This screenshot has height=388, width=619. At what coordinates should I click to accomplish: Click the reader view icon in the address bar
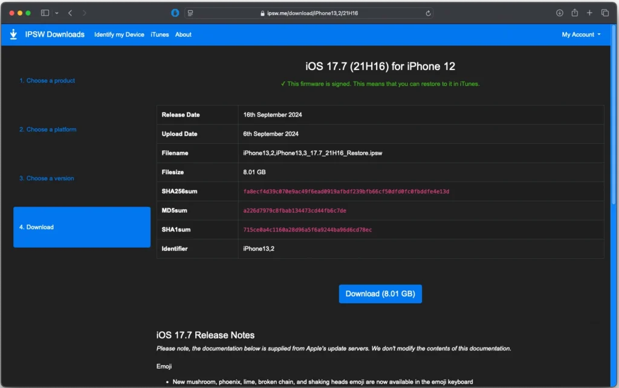pyautogui.click(x=190, y=12)
